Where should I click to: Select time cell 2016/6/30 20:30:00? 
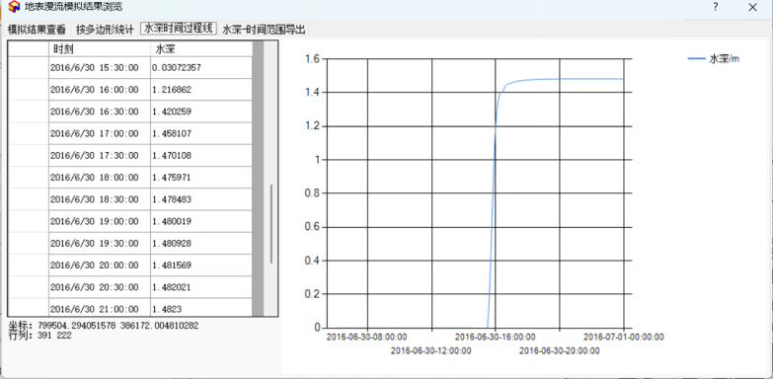pos(100,287)
